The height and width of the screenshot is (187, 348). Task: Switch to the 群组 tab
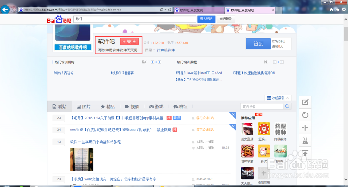coord(180,107)
